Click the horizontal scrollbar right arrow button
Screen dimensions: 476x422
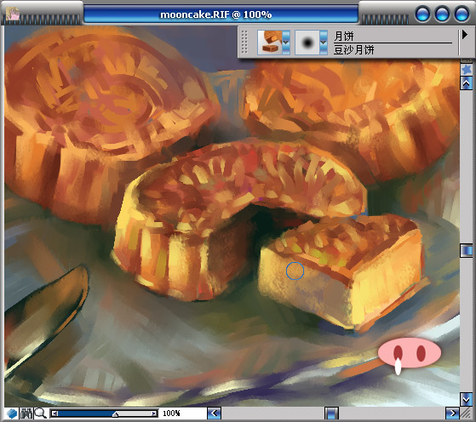point(452,413)
